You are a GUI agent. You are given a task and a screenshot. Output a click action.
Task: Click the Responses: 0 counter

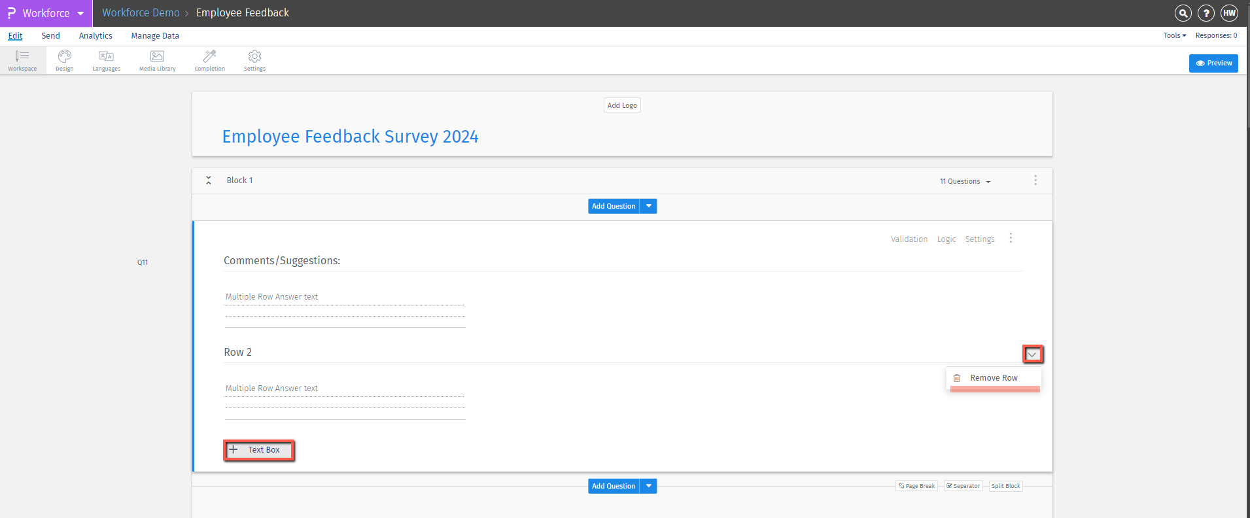(1216, 36)
